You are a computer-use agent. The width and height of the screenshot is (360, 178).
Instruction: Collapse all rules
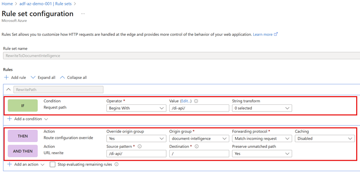click(74, 78)
